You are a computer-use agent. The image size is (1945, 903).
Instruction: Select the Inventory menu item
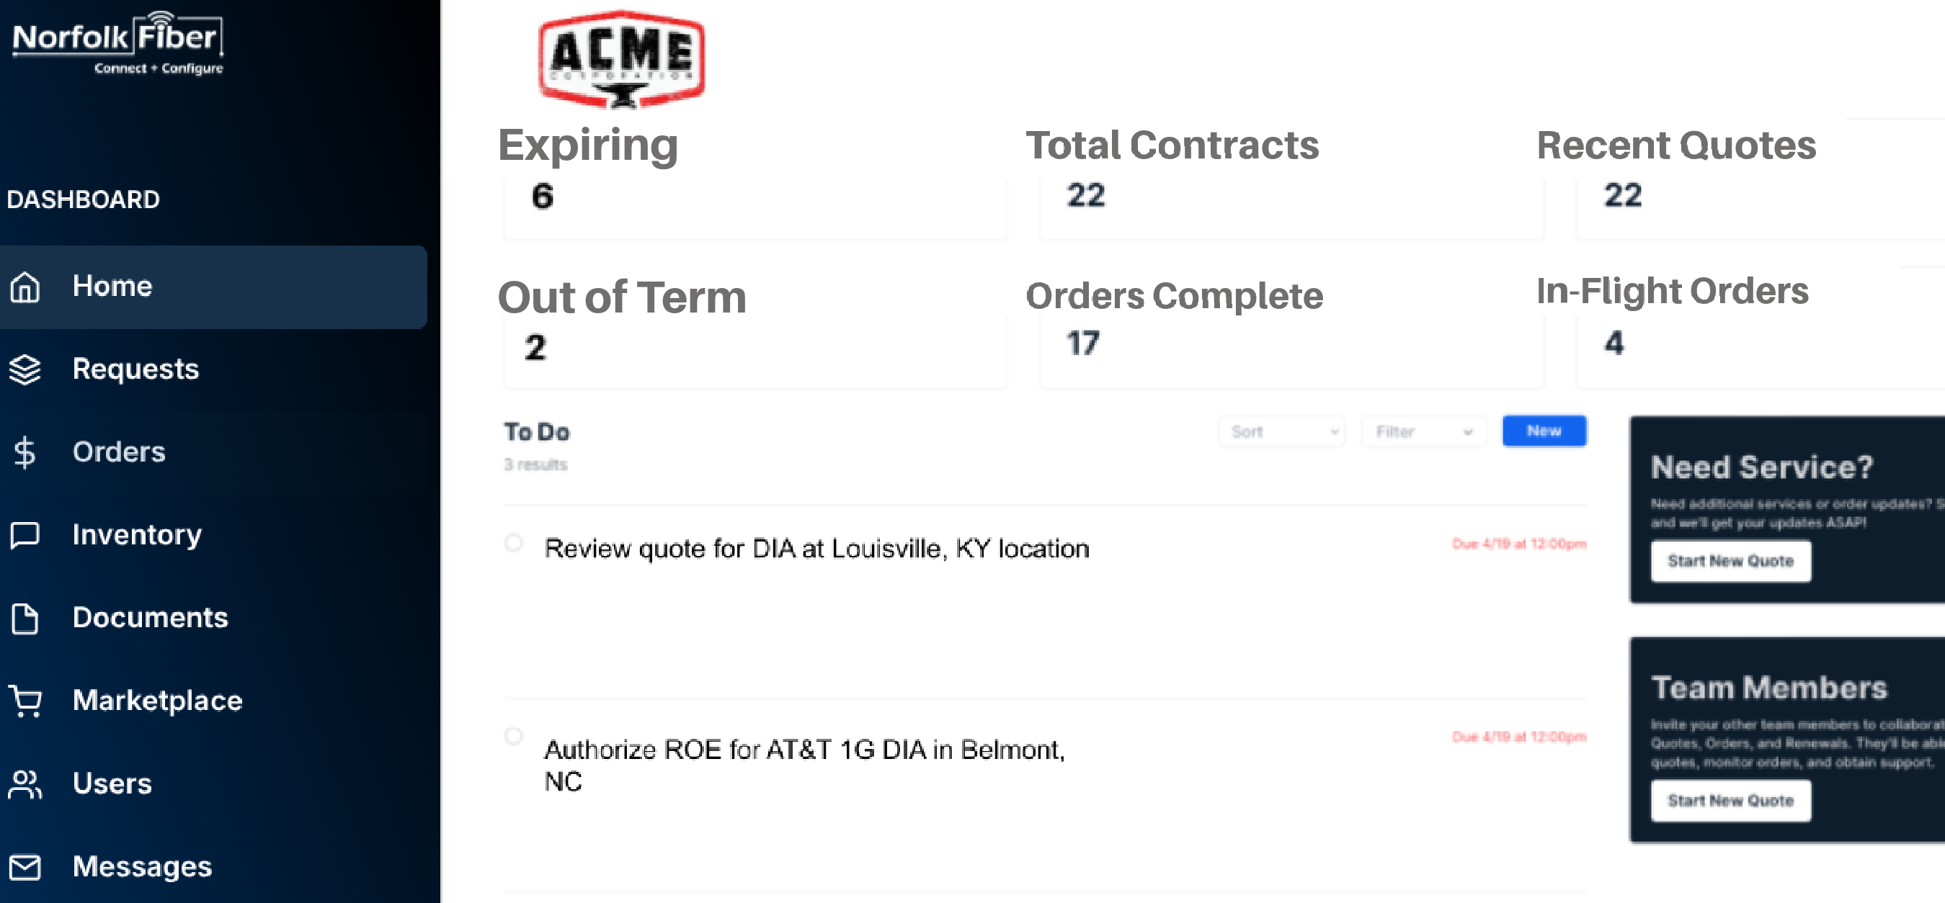click(137, 535)
